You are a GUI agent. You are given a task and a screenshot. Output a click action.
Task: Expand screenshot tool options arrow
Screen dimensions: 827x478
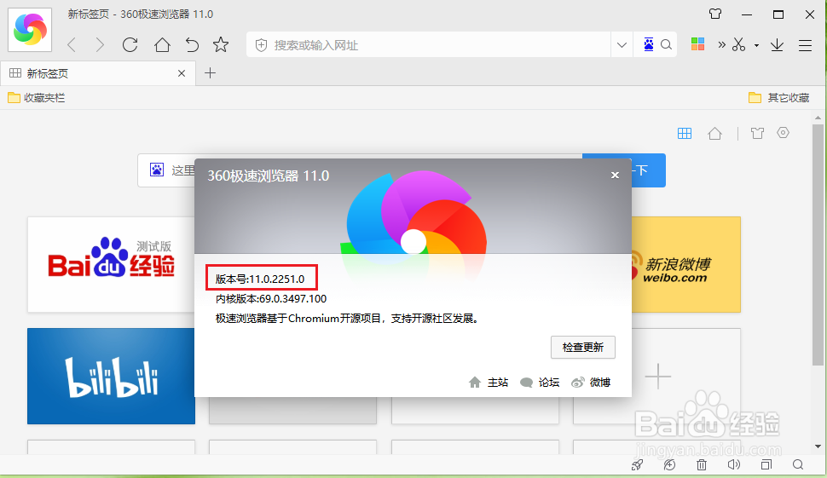tap(756, 45)
